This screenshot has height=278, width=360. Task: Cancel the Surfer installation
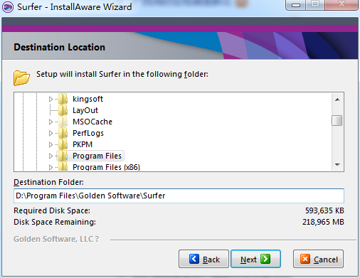[x=318, y=259]
